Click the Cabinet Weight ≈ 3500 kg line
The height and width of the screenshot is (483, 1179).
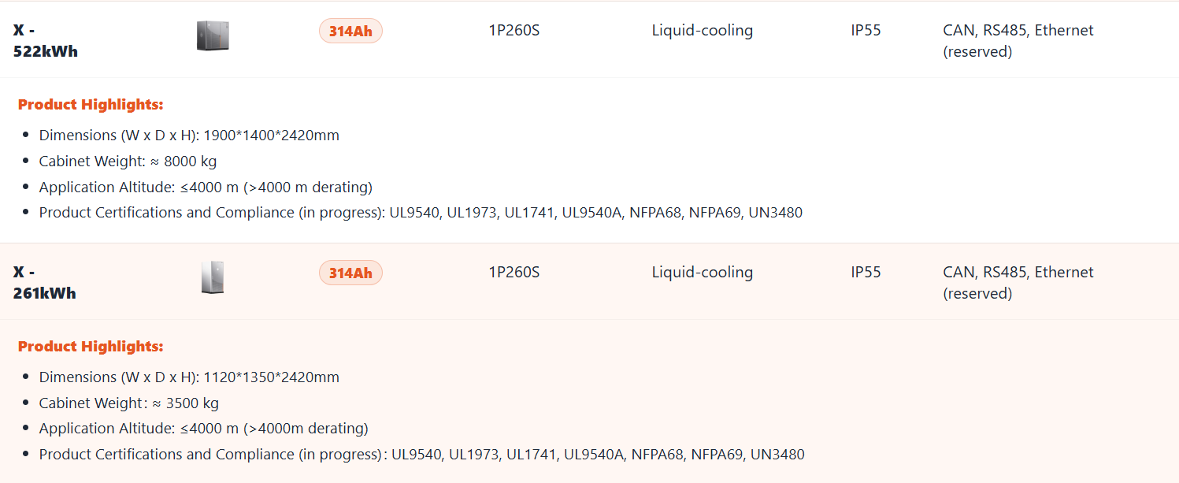click(129, 403)
